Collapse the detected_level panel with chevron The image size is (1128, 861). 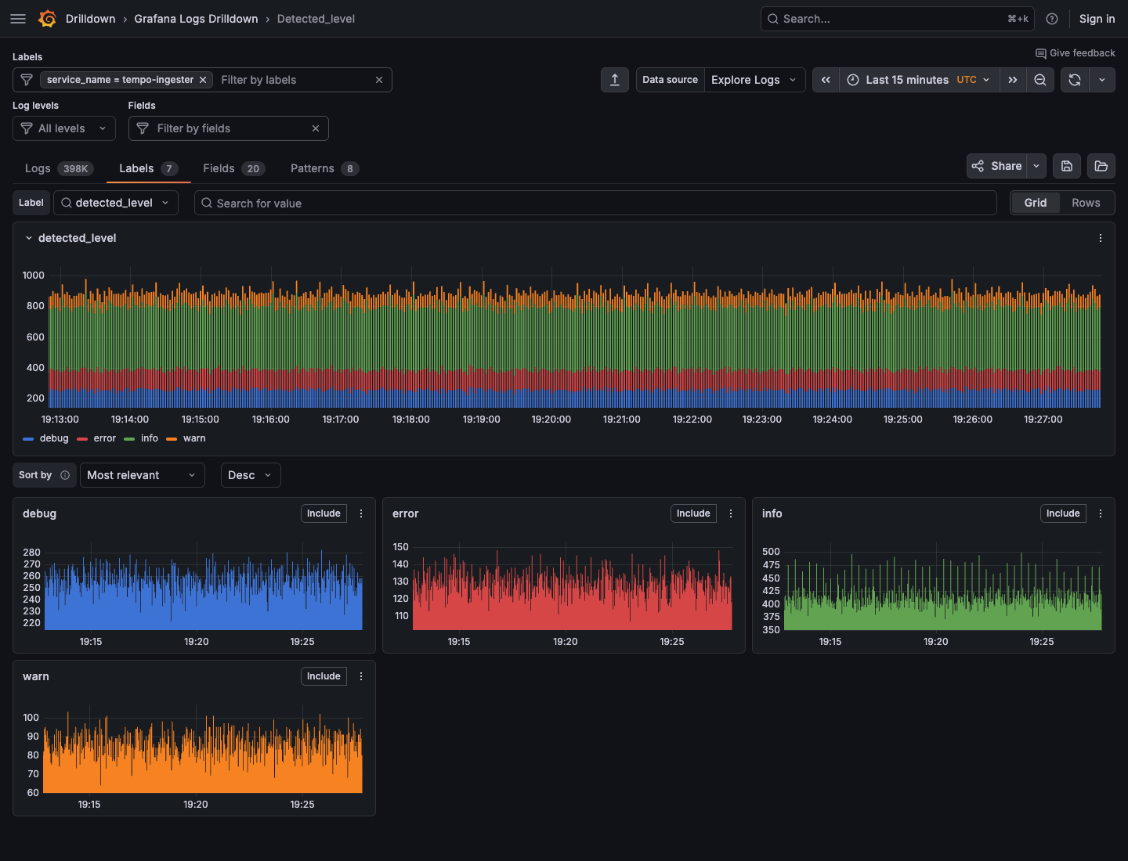29,237
